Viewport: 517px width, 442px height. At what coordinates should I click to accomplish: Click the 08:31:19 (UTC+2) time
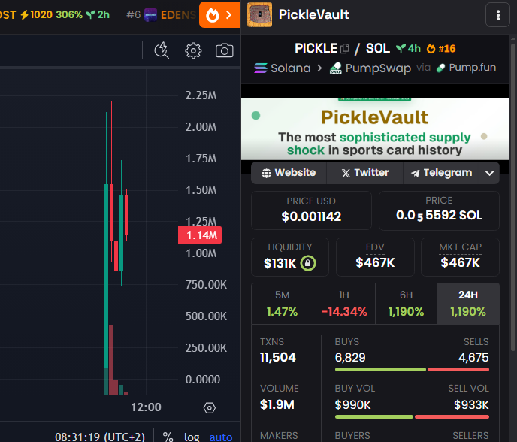tap(100, 437)
